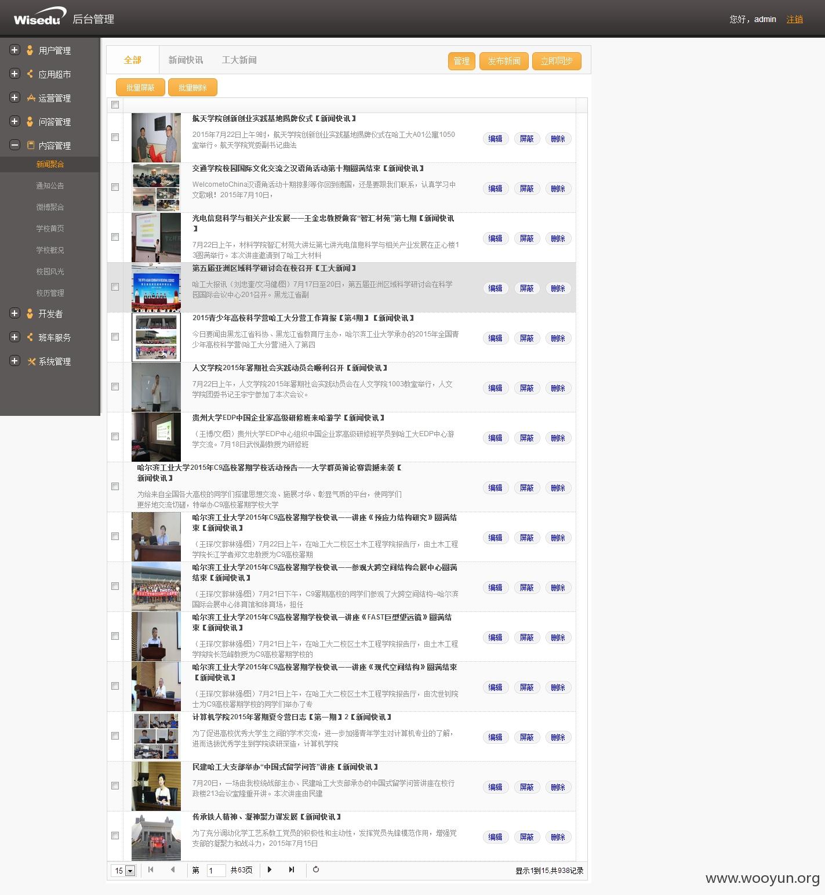Open the page size dropdown showing 15
The height and width of the screenshot is (895, 825).
click(123, 871)
